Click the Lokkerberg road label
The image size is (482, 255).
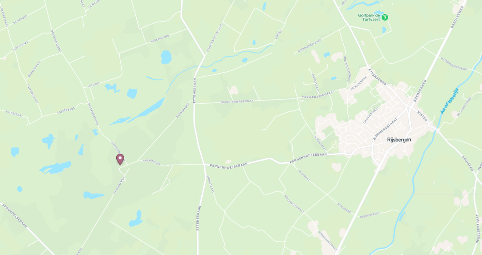[x=66, y=111]
